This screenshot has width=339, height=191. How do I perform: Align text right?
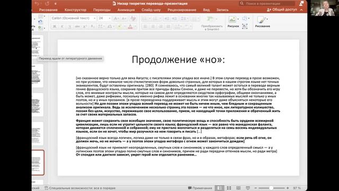point(160,27)
